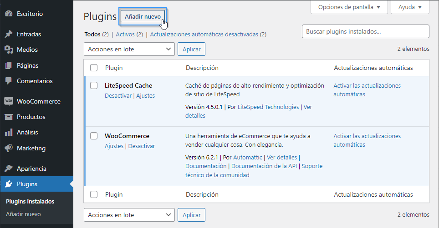Filter by Todos plugins

(x=92, y=35)
